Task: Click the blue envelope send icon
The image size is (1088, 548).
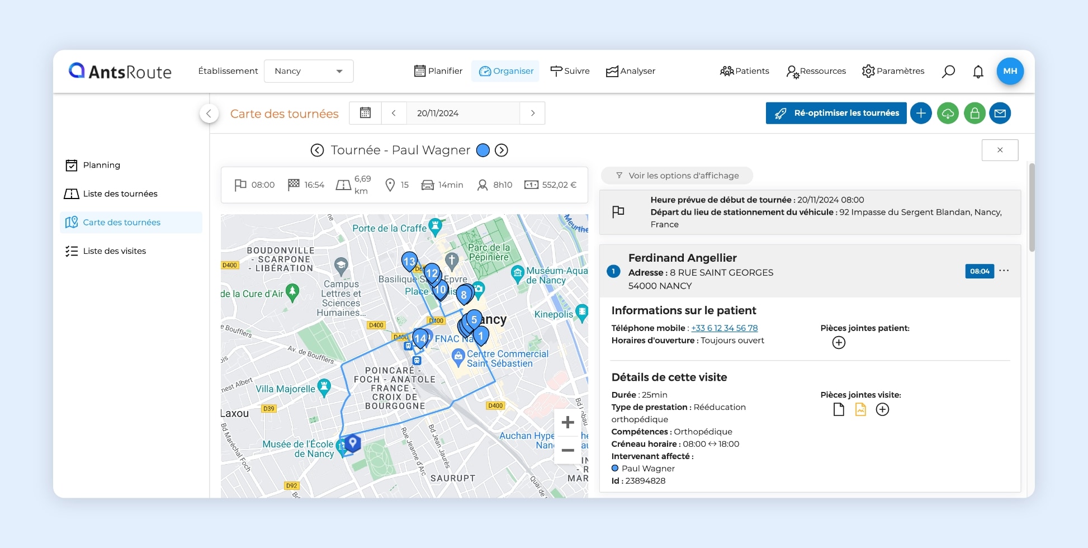Action: pyautogui.click(x=1000, y=114)
